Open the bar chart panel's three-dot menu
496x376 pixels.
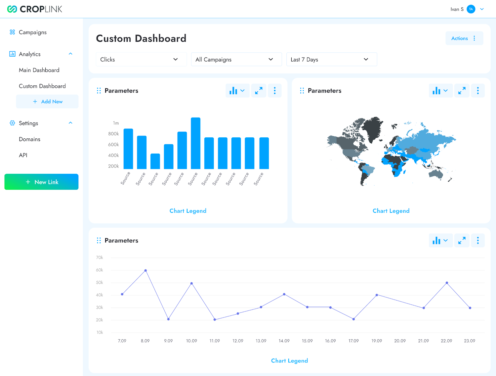[x=274, y=91]
